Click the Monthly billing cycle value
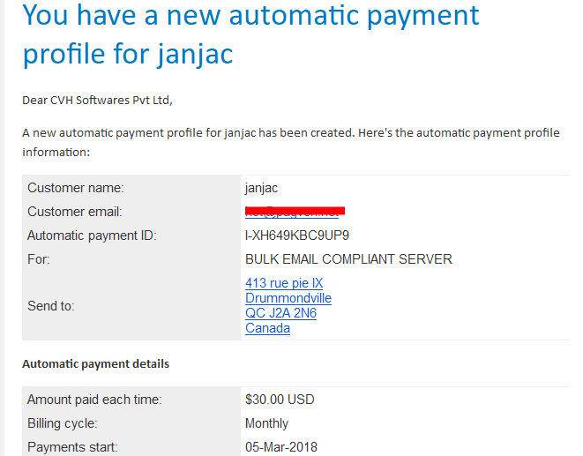 (x=266, y=423)
